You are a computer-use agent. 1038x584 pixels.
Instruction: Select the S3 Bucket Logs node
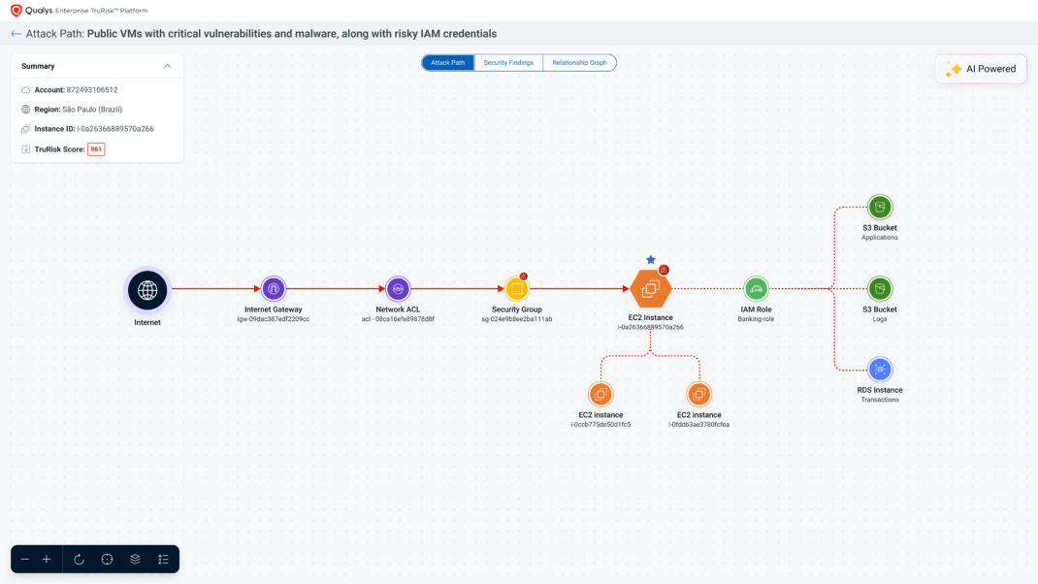click(x=879, y=288)
